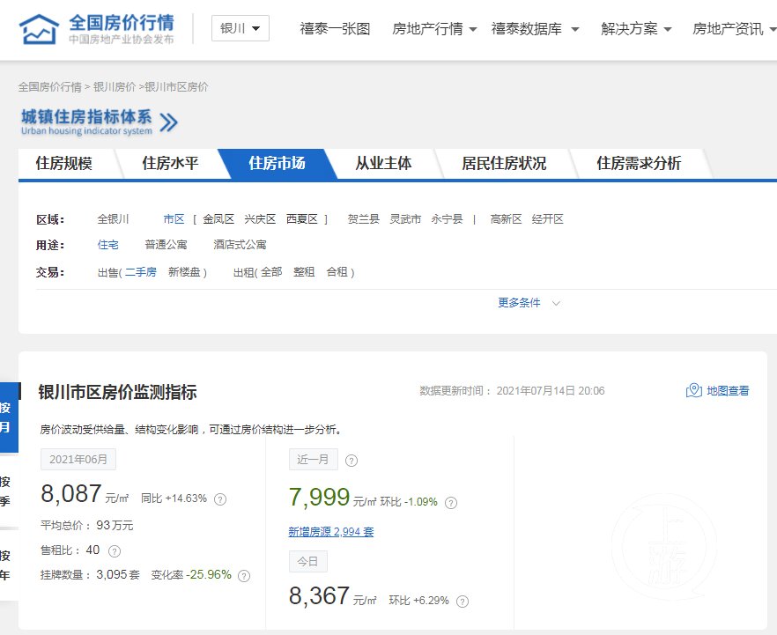The height and width of the screenshot is (635, 777).
Task: Select 新楼盘 under 出售 transaction filter
Action: coord(184,272)
